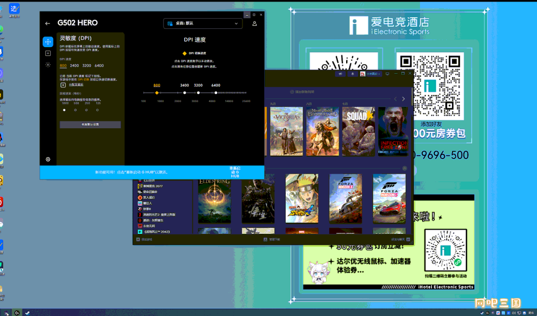Open Victoria 3 game cover in Steam
Viewport: 537px width, 316px height.
point(286,131)
